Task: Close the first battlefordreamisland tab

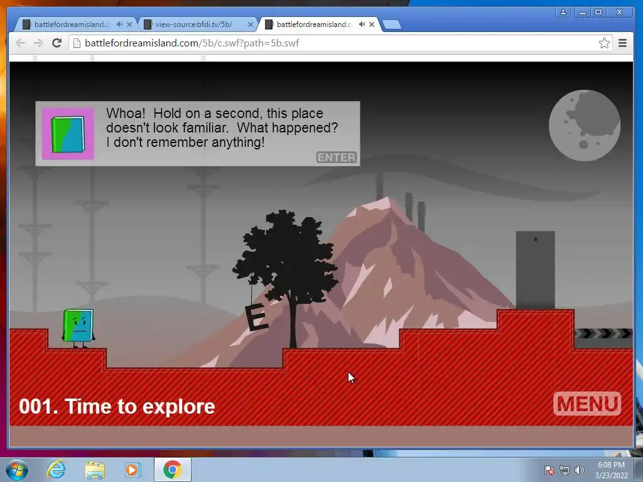Action: 129,24
